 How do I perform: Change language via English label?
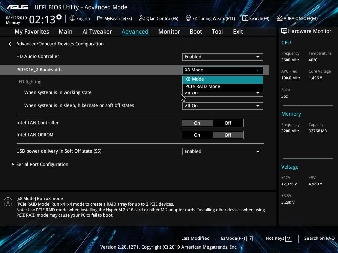click(x=83, y=18)
